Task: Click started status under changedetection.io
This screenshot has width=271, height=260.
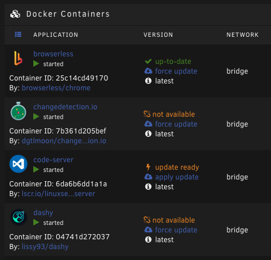Action: click(x=53, y=117)
